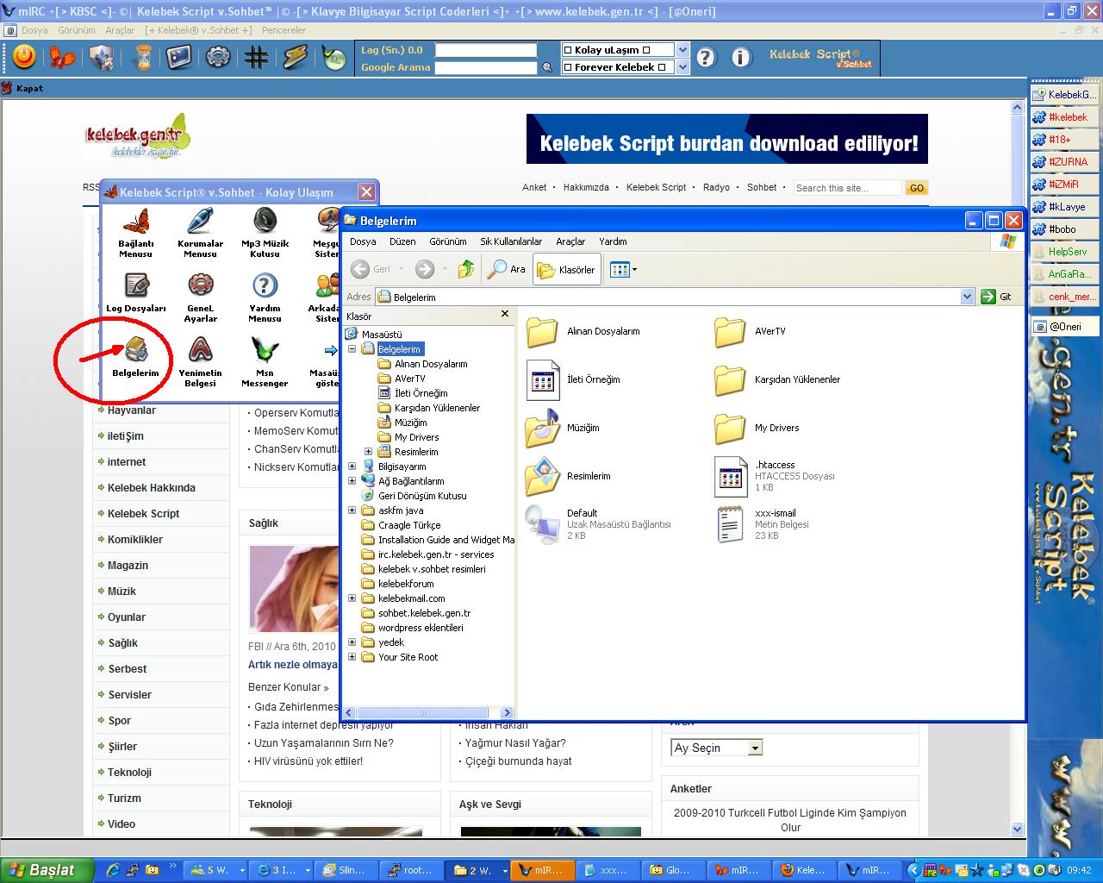
Task: Click the monitor screen icon in the mIRC toolbar
Action: pyautogui.click(x=179, y=58)
